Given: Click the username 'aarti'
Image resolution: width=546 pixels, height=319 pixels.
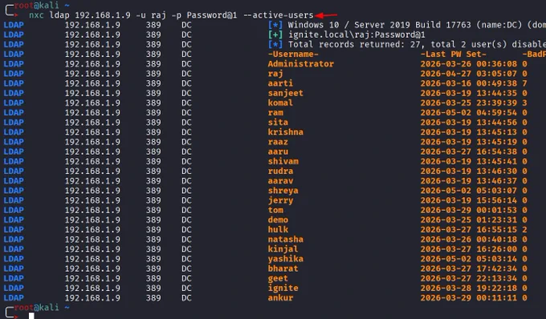Looking at the screenshot, I should point(280,83).
